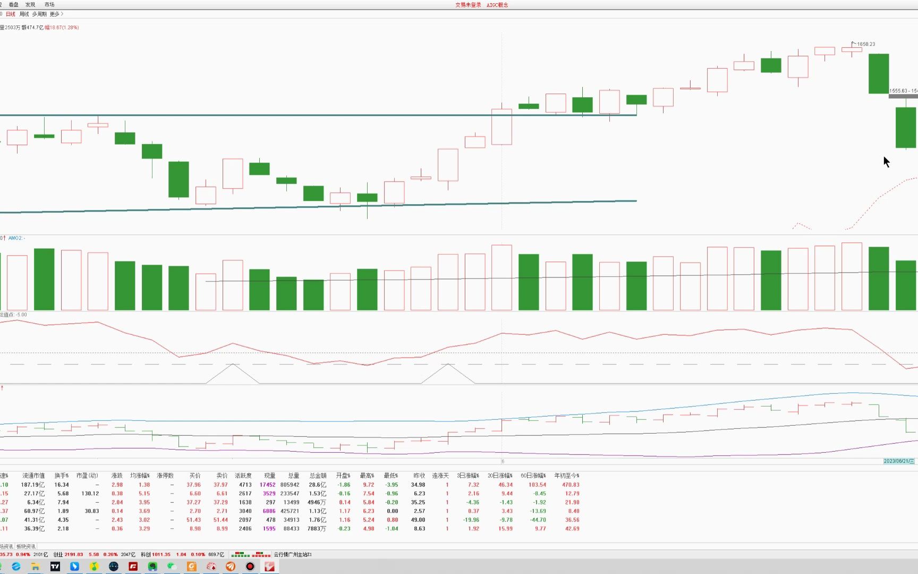918x574 pixels.
Task: Select the purple 现量 value 17452
Action: [x=267, y=485]
